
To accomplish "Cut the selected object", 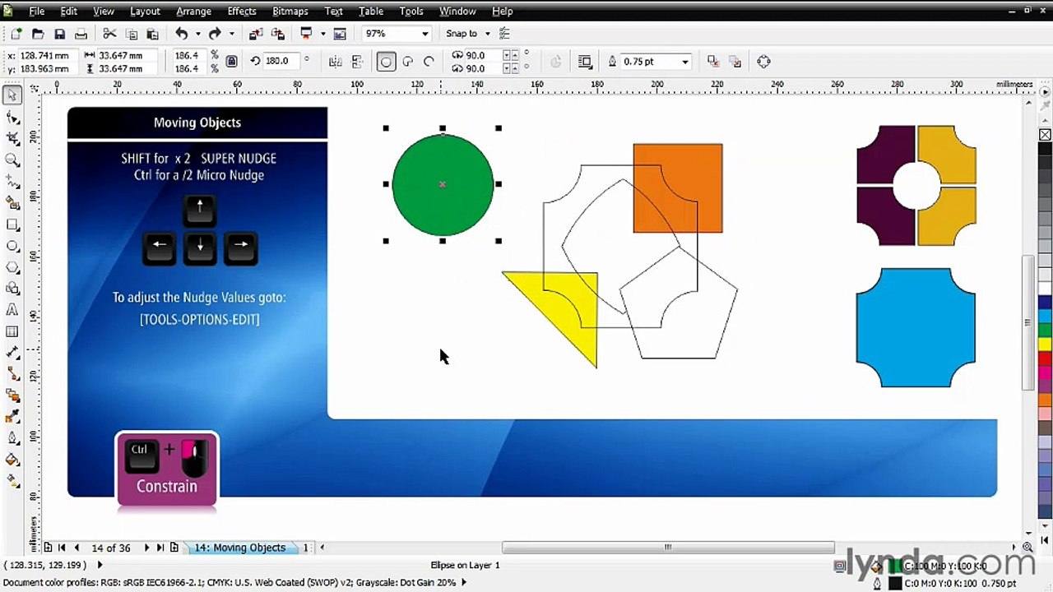I will point(109,34).
